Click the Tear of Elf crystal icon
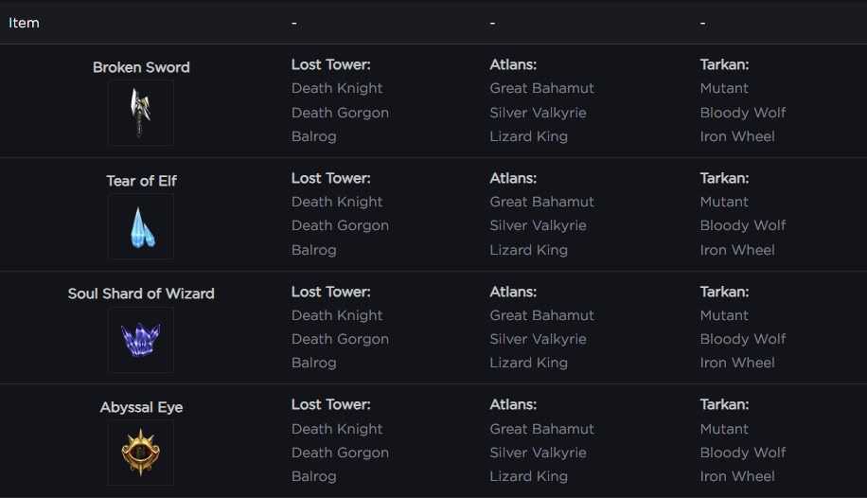This screenshot has width=867, height=498. (141, 226)
